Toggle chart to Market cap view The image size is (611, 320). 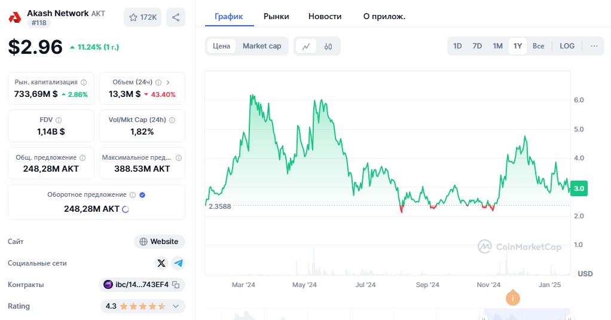click(x=262, y=46)
